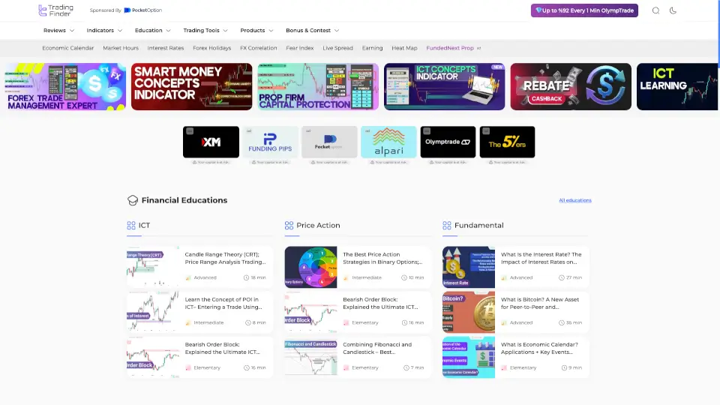Expand the Bonus & Contest menu
This screenshot has width=720, height=405.
click(x=312, y=31)
